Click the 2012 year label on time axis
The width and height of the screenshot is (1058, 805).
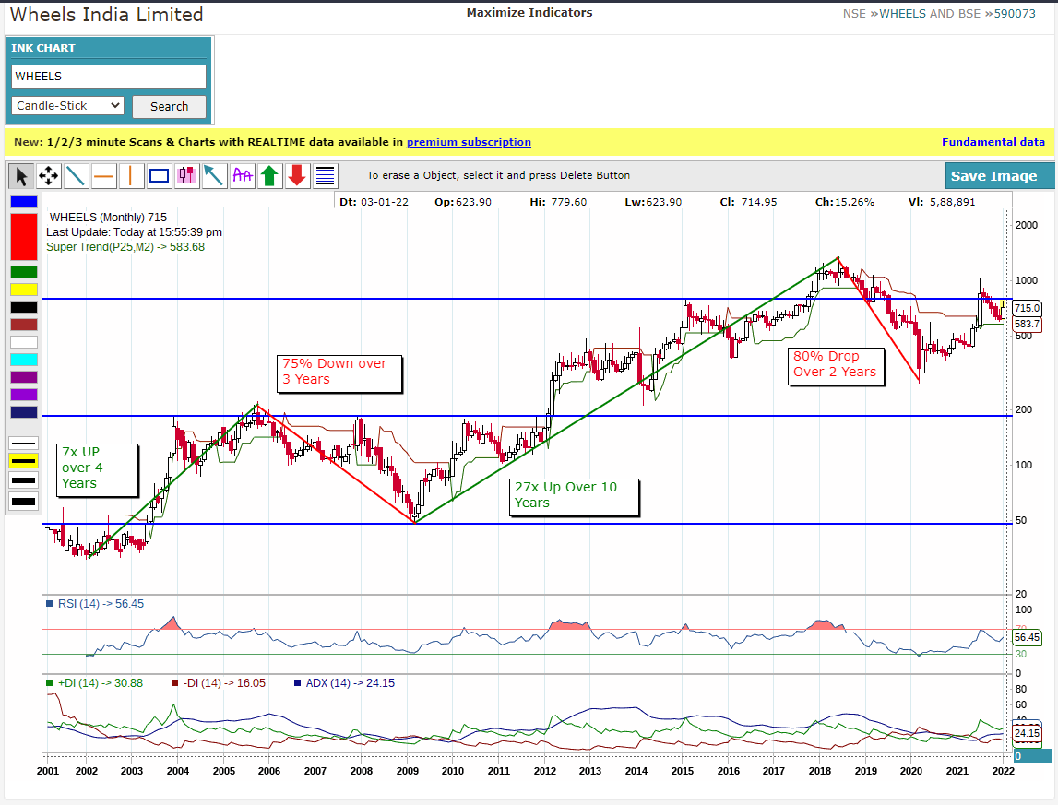[544, 771]
